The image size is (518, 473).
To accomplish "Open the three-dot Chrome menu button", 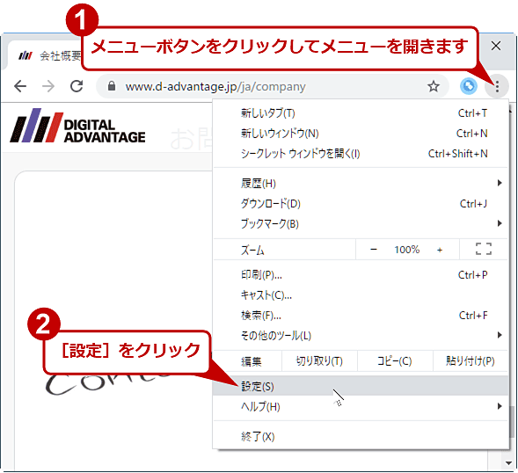I will (x=497, y=86).
